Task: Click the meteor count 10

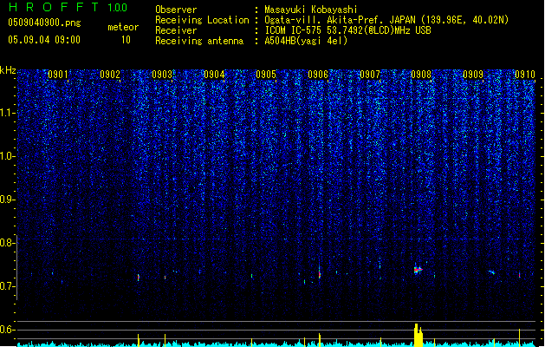Action: coord(126,40)
